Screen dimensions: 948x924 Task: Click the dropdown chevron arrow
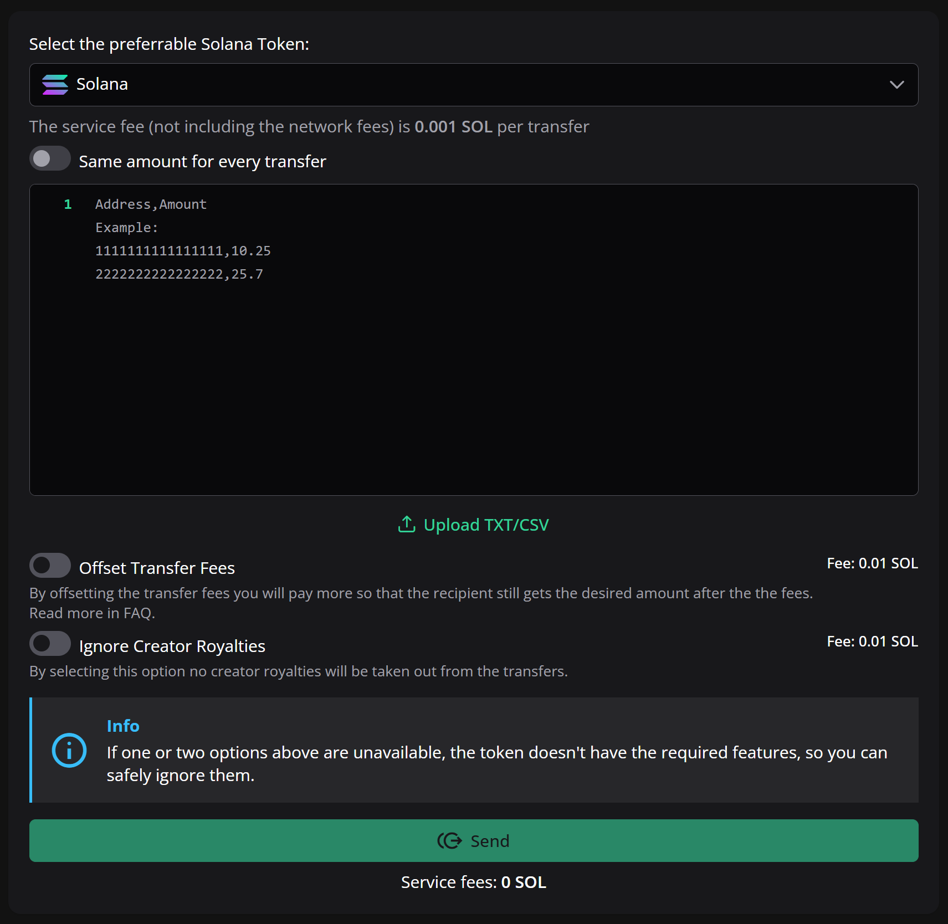pos(896,85)
